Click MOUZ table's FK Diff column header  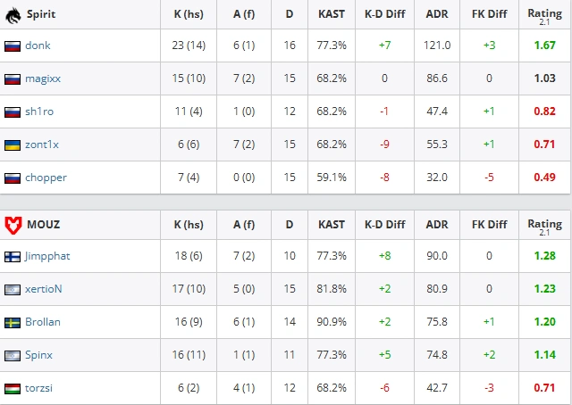coord(490,223)
